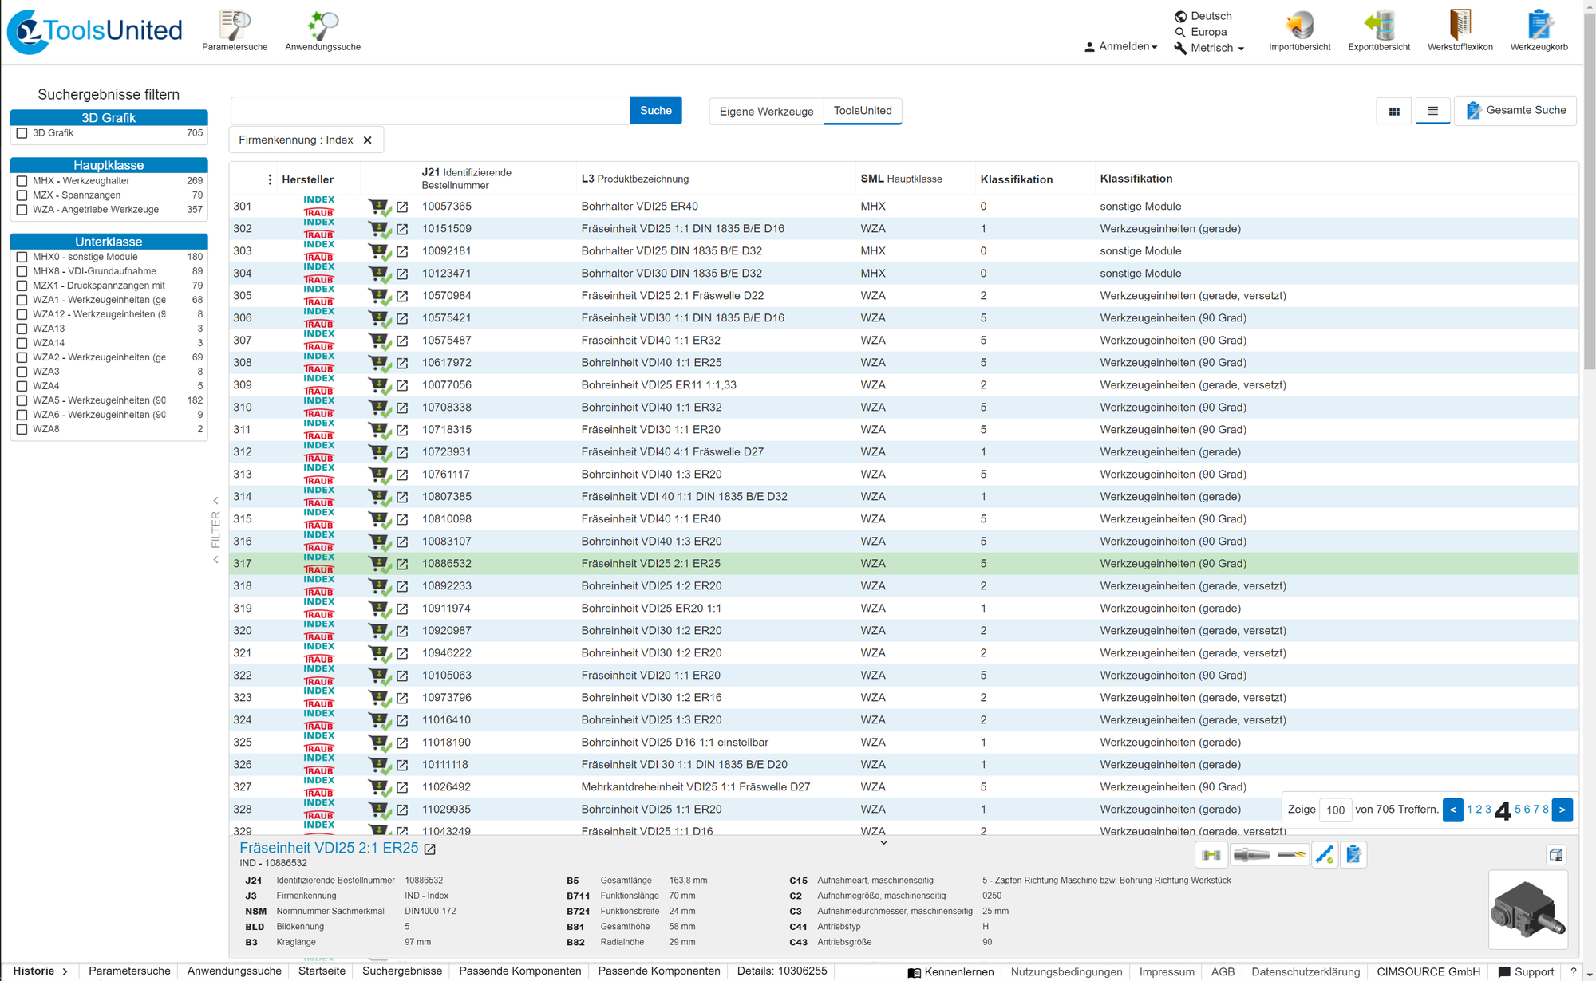Open the detail panel's blue clipboard icon
1596x981 pixels.
tap(1353, 855)
